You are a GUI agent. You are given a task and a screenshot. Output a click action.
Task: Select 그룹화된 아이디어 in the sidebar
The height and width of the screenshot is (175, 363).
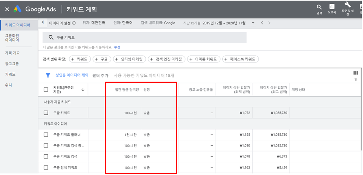[x=12, y=38]
